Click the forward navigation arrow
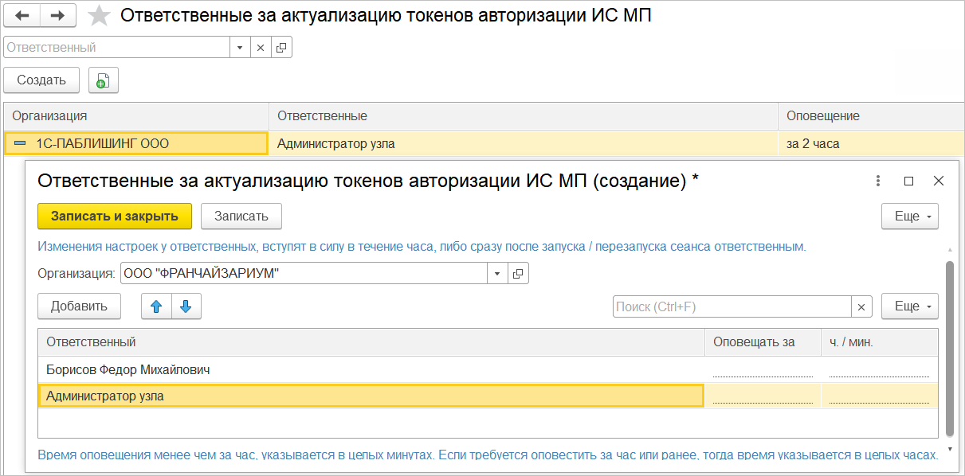The height and width of the screenshot is (476, 965). 57,15
